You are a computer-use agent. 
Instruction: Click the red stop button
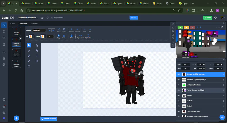192,27
